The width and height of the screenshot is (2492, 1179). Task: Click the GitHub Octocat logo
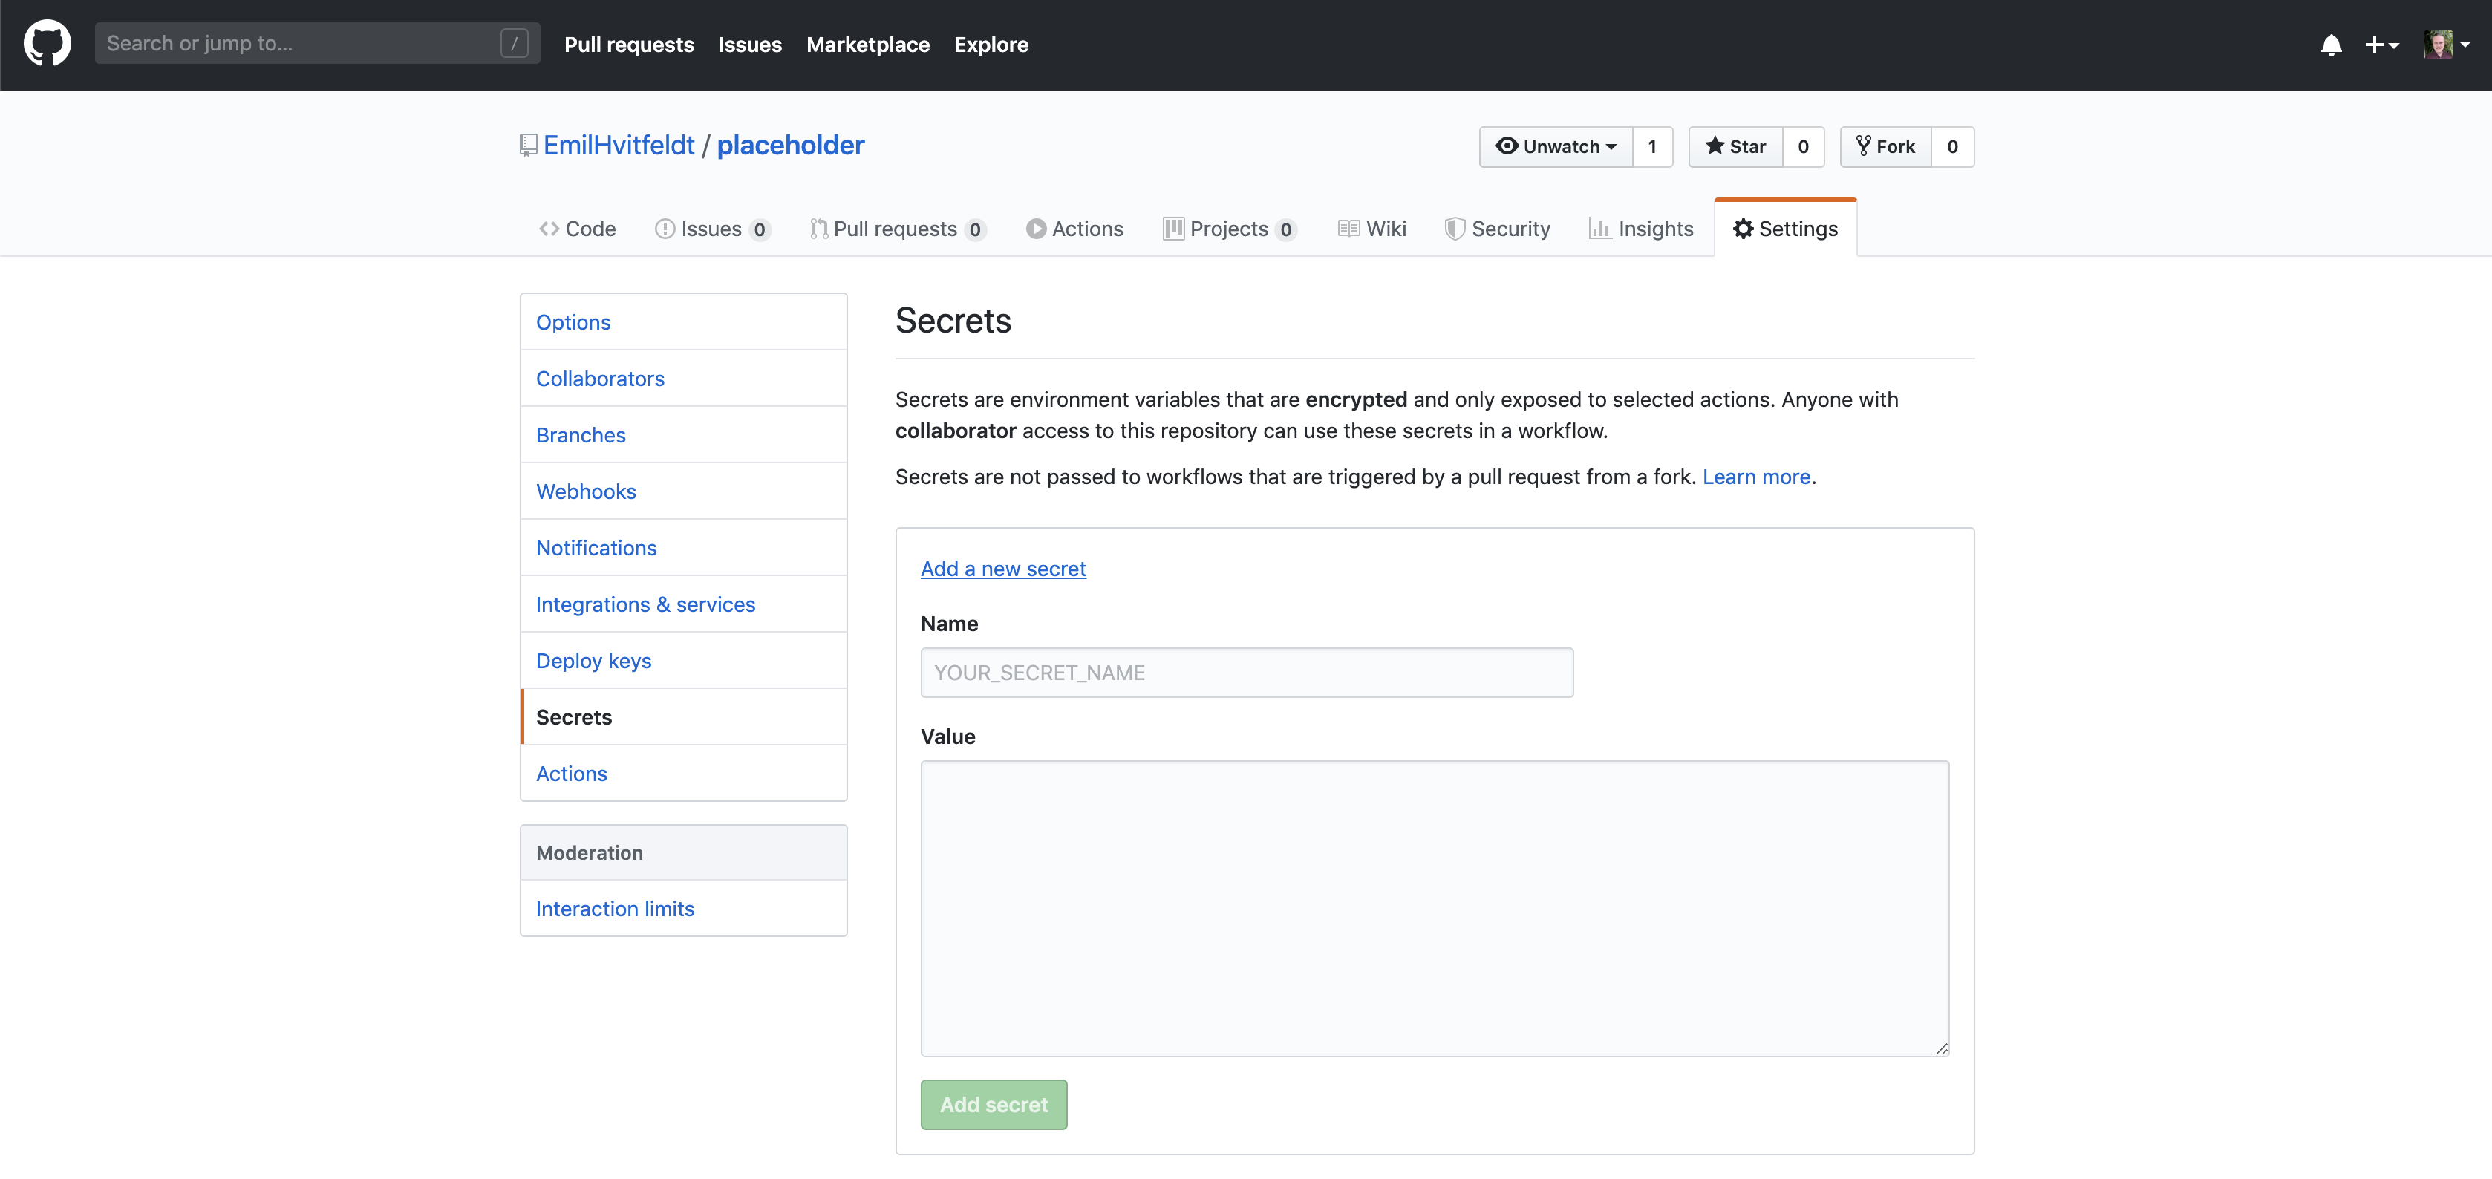[47, 44]
